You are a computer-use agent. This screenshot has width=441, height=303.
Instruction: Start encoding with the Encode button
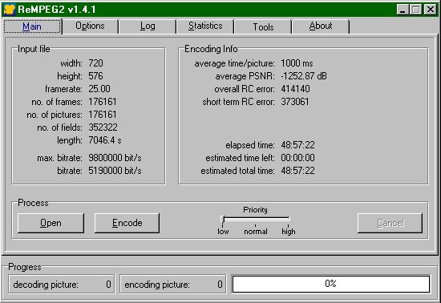127,223
